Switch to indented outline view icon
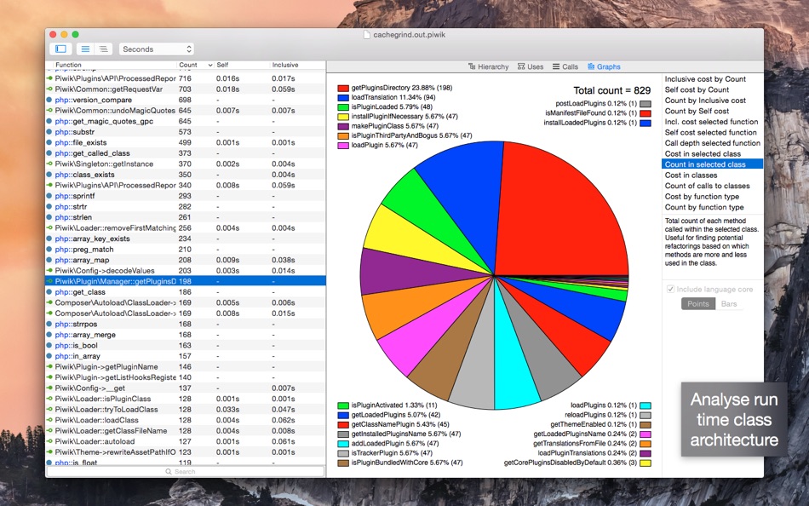This screenshot has height=506, width=809. (104, 49)
